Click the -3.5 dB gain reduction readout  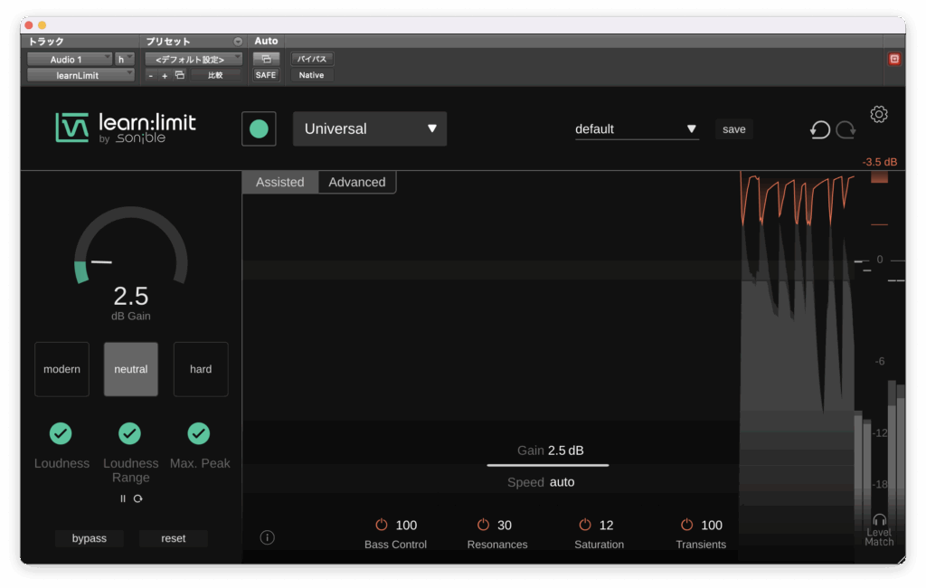pos(879,162)
